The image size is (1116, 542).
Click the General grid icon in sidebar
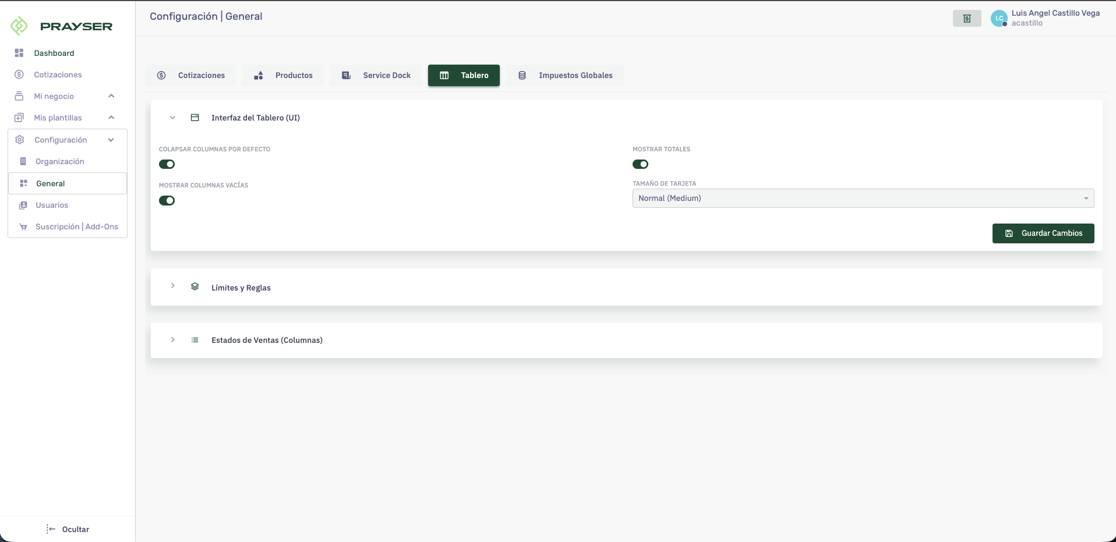coord(24,183)
